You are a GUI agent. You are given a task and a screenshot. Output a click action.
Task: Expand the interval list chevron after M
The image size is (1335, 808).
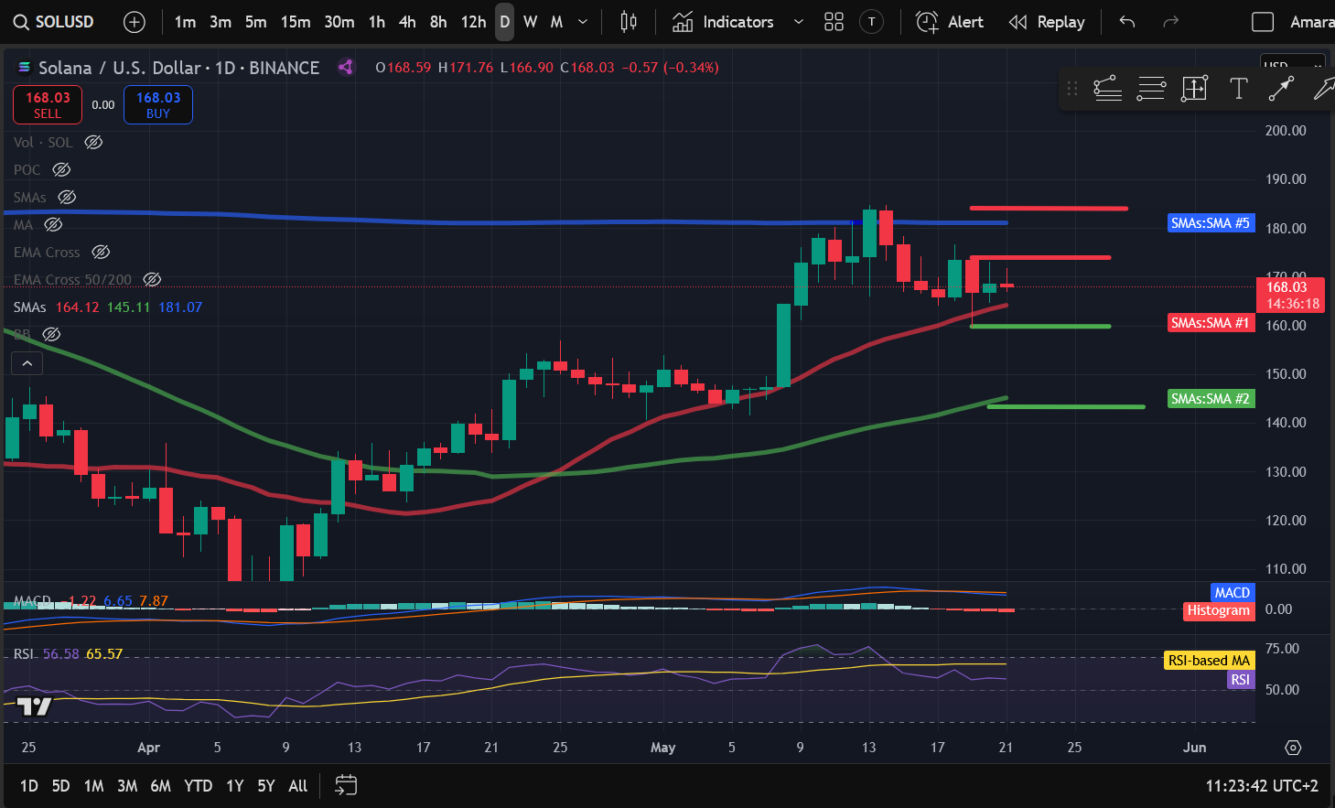[x=583, y=22]
